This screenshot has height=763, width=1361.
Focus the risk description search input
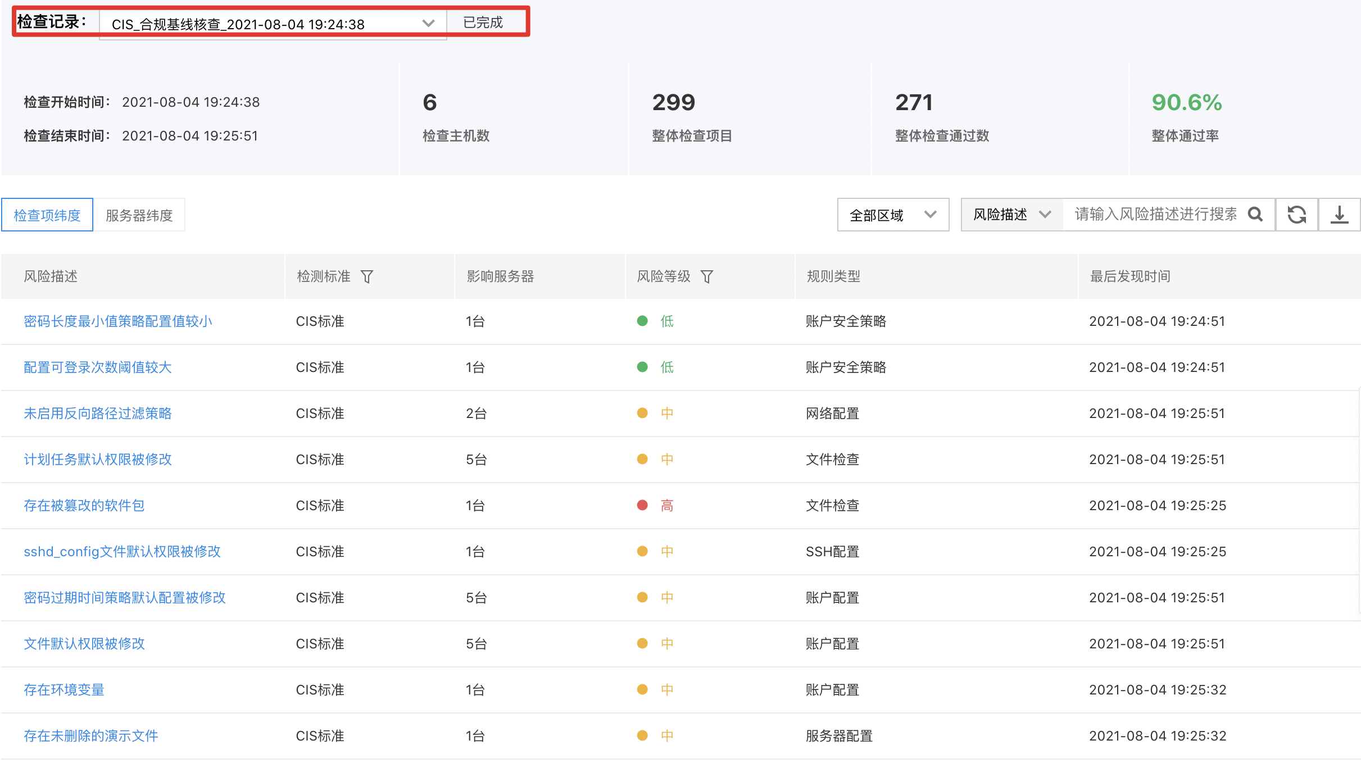[x=1155, y=214]
